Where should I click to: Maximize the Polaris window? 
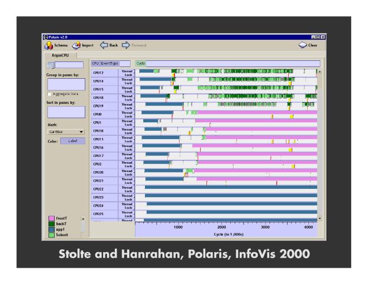318,37
